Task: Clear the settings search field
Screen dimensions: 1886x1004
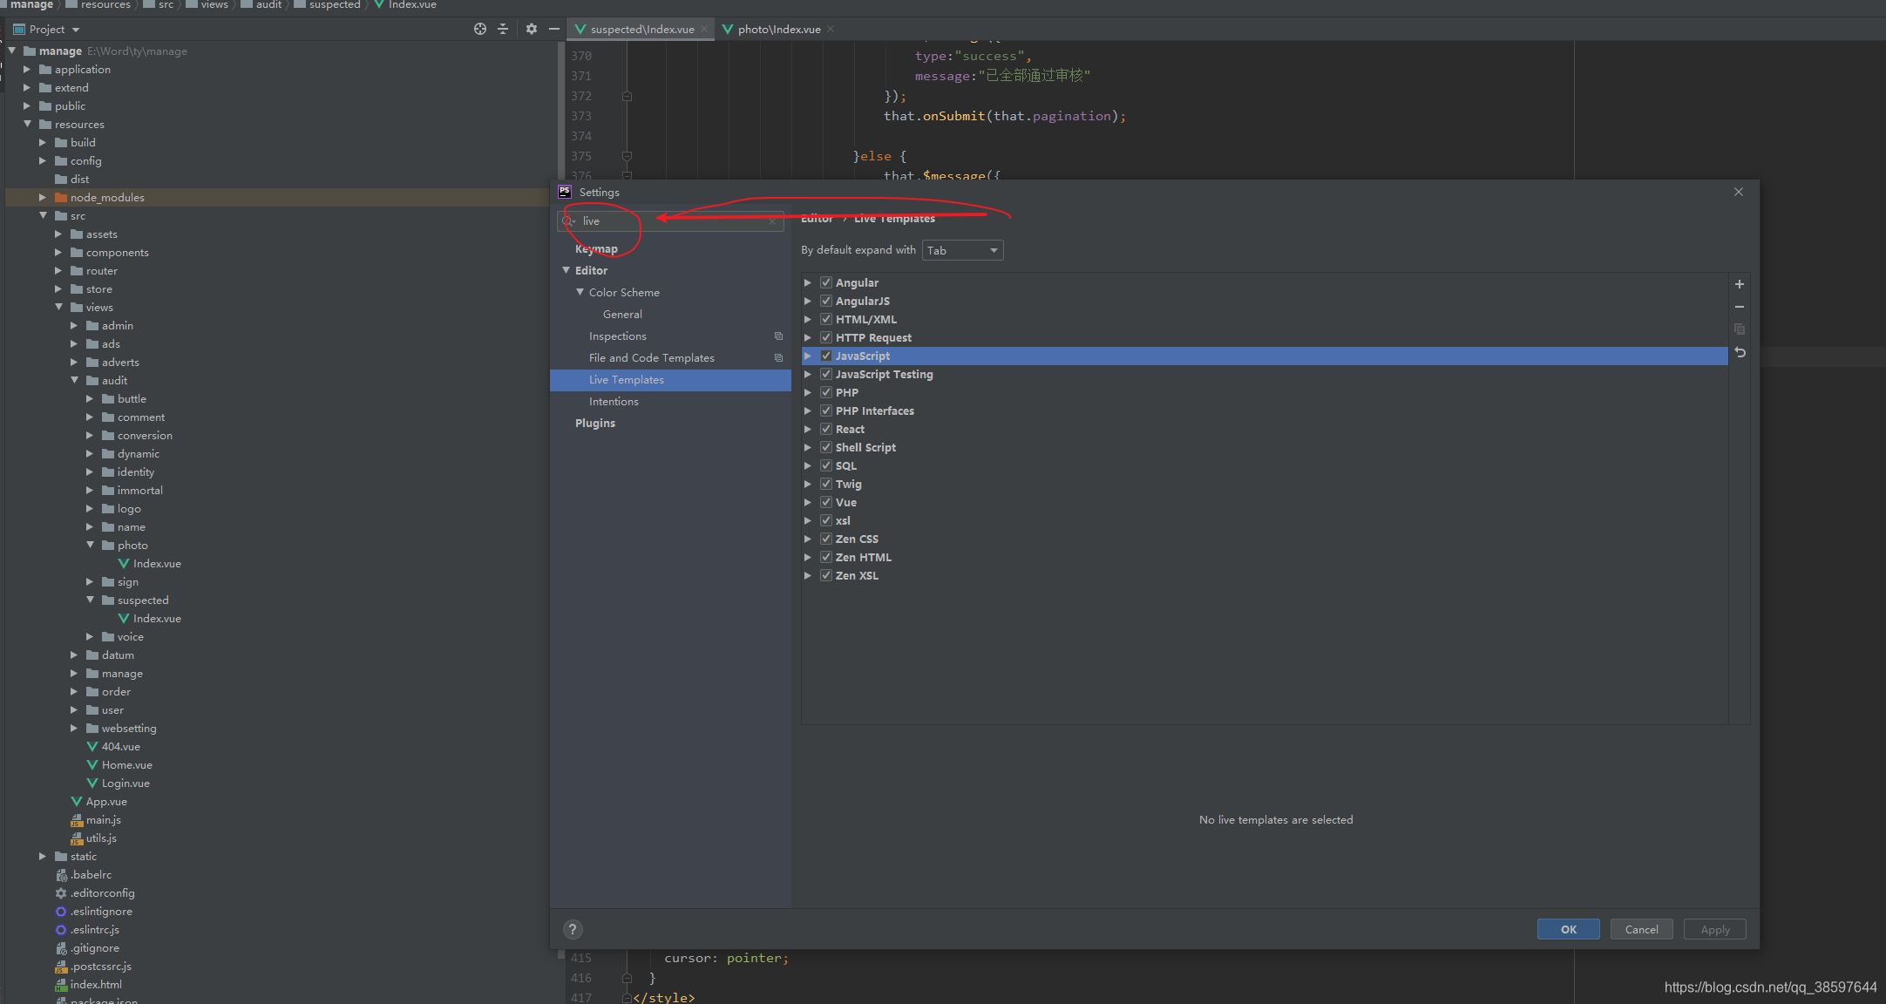Action: tap(772, 221)
